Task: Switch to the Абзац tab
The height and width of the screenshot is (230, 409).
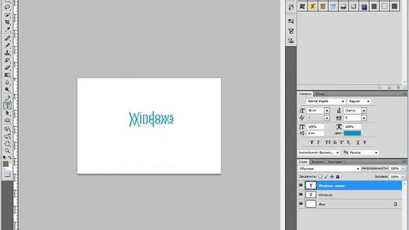Action: pyautogui.click(x=320, y=94)
